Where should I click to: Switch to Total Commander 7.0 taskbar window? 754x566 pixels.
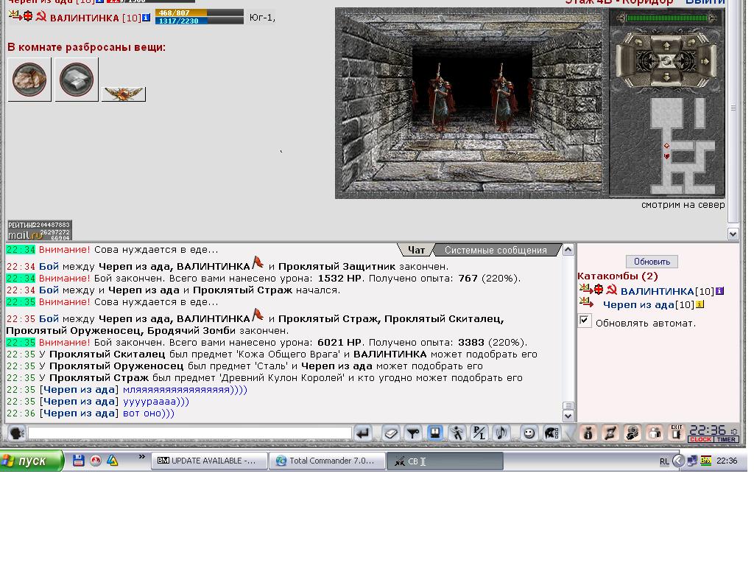coord(327,461)
